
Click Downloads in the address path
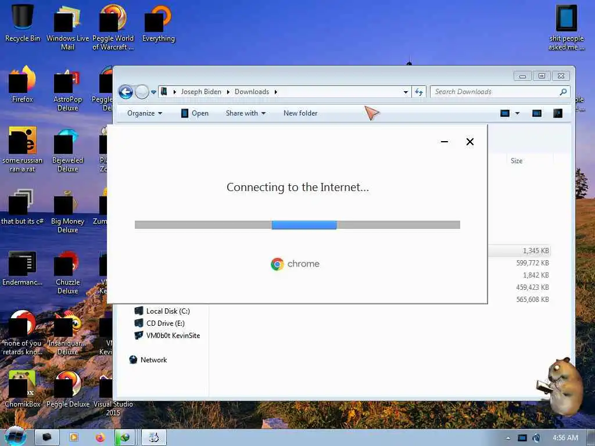[252, 92]
